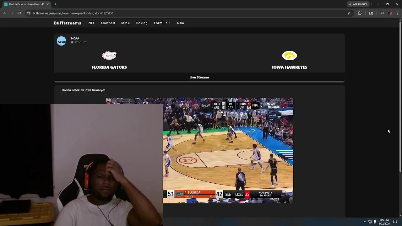
Task: Open the network tray icon
Action: click(x=370, y=222)
